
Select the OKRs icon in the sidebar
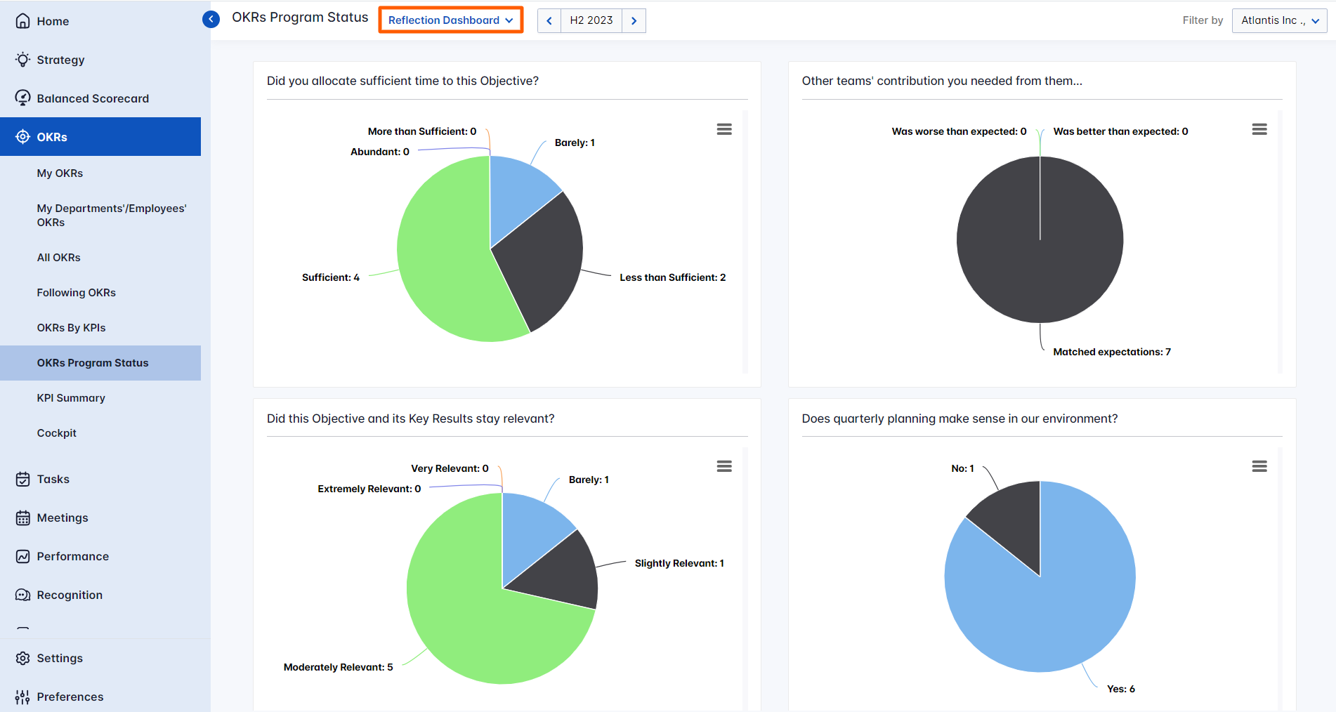22,136
